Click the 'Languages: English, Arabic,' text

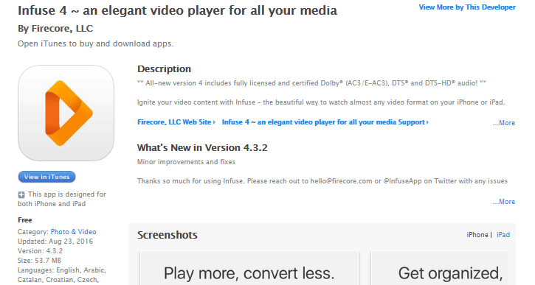pyautogui.click(x=62, y=270)
